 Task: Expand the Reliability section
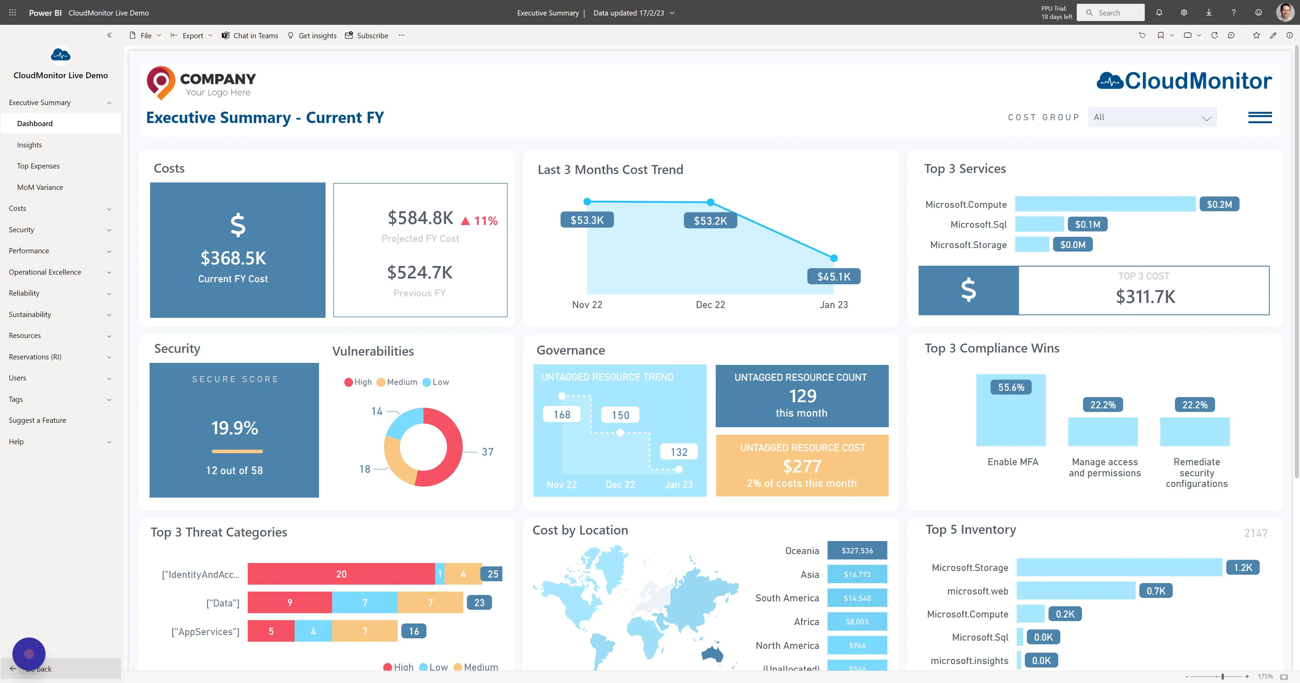click(x=109, y=293)
